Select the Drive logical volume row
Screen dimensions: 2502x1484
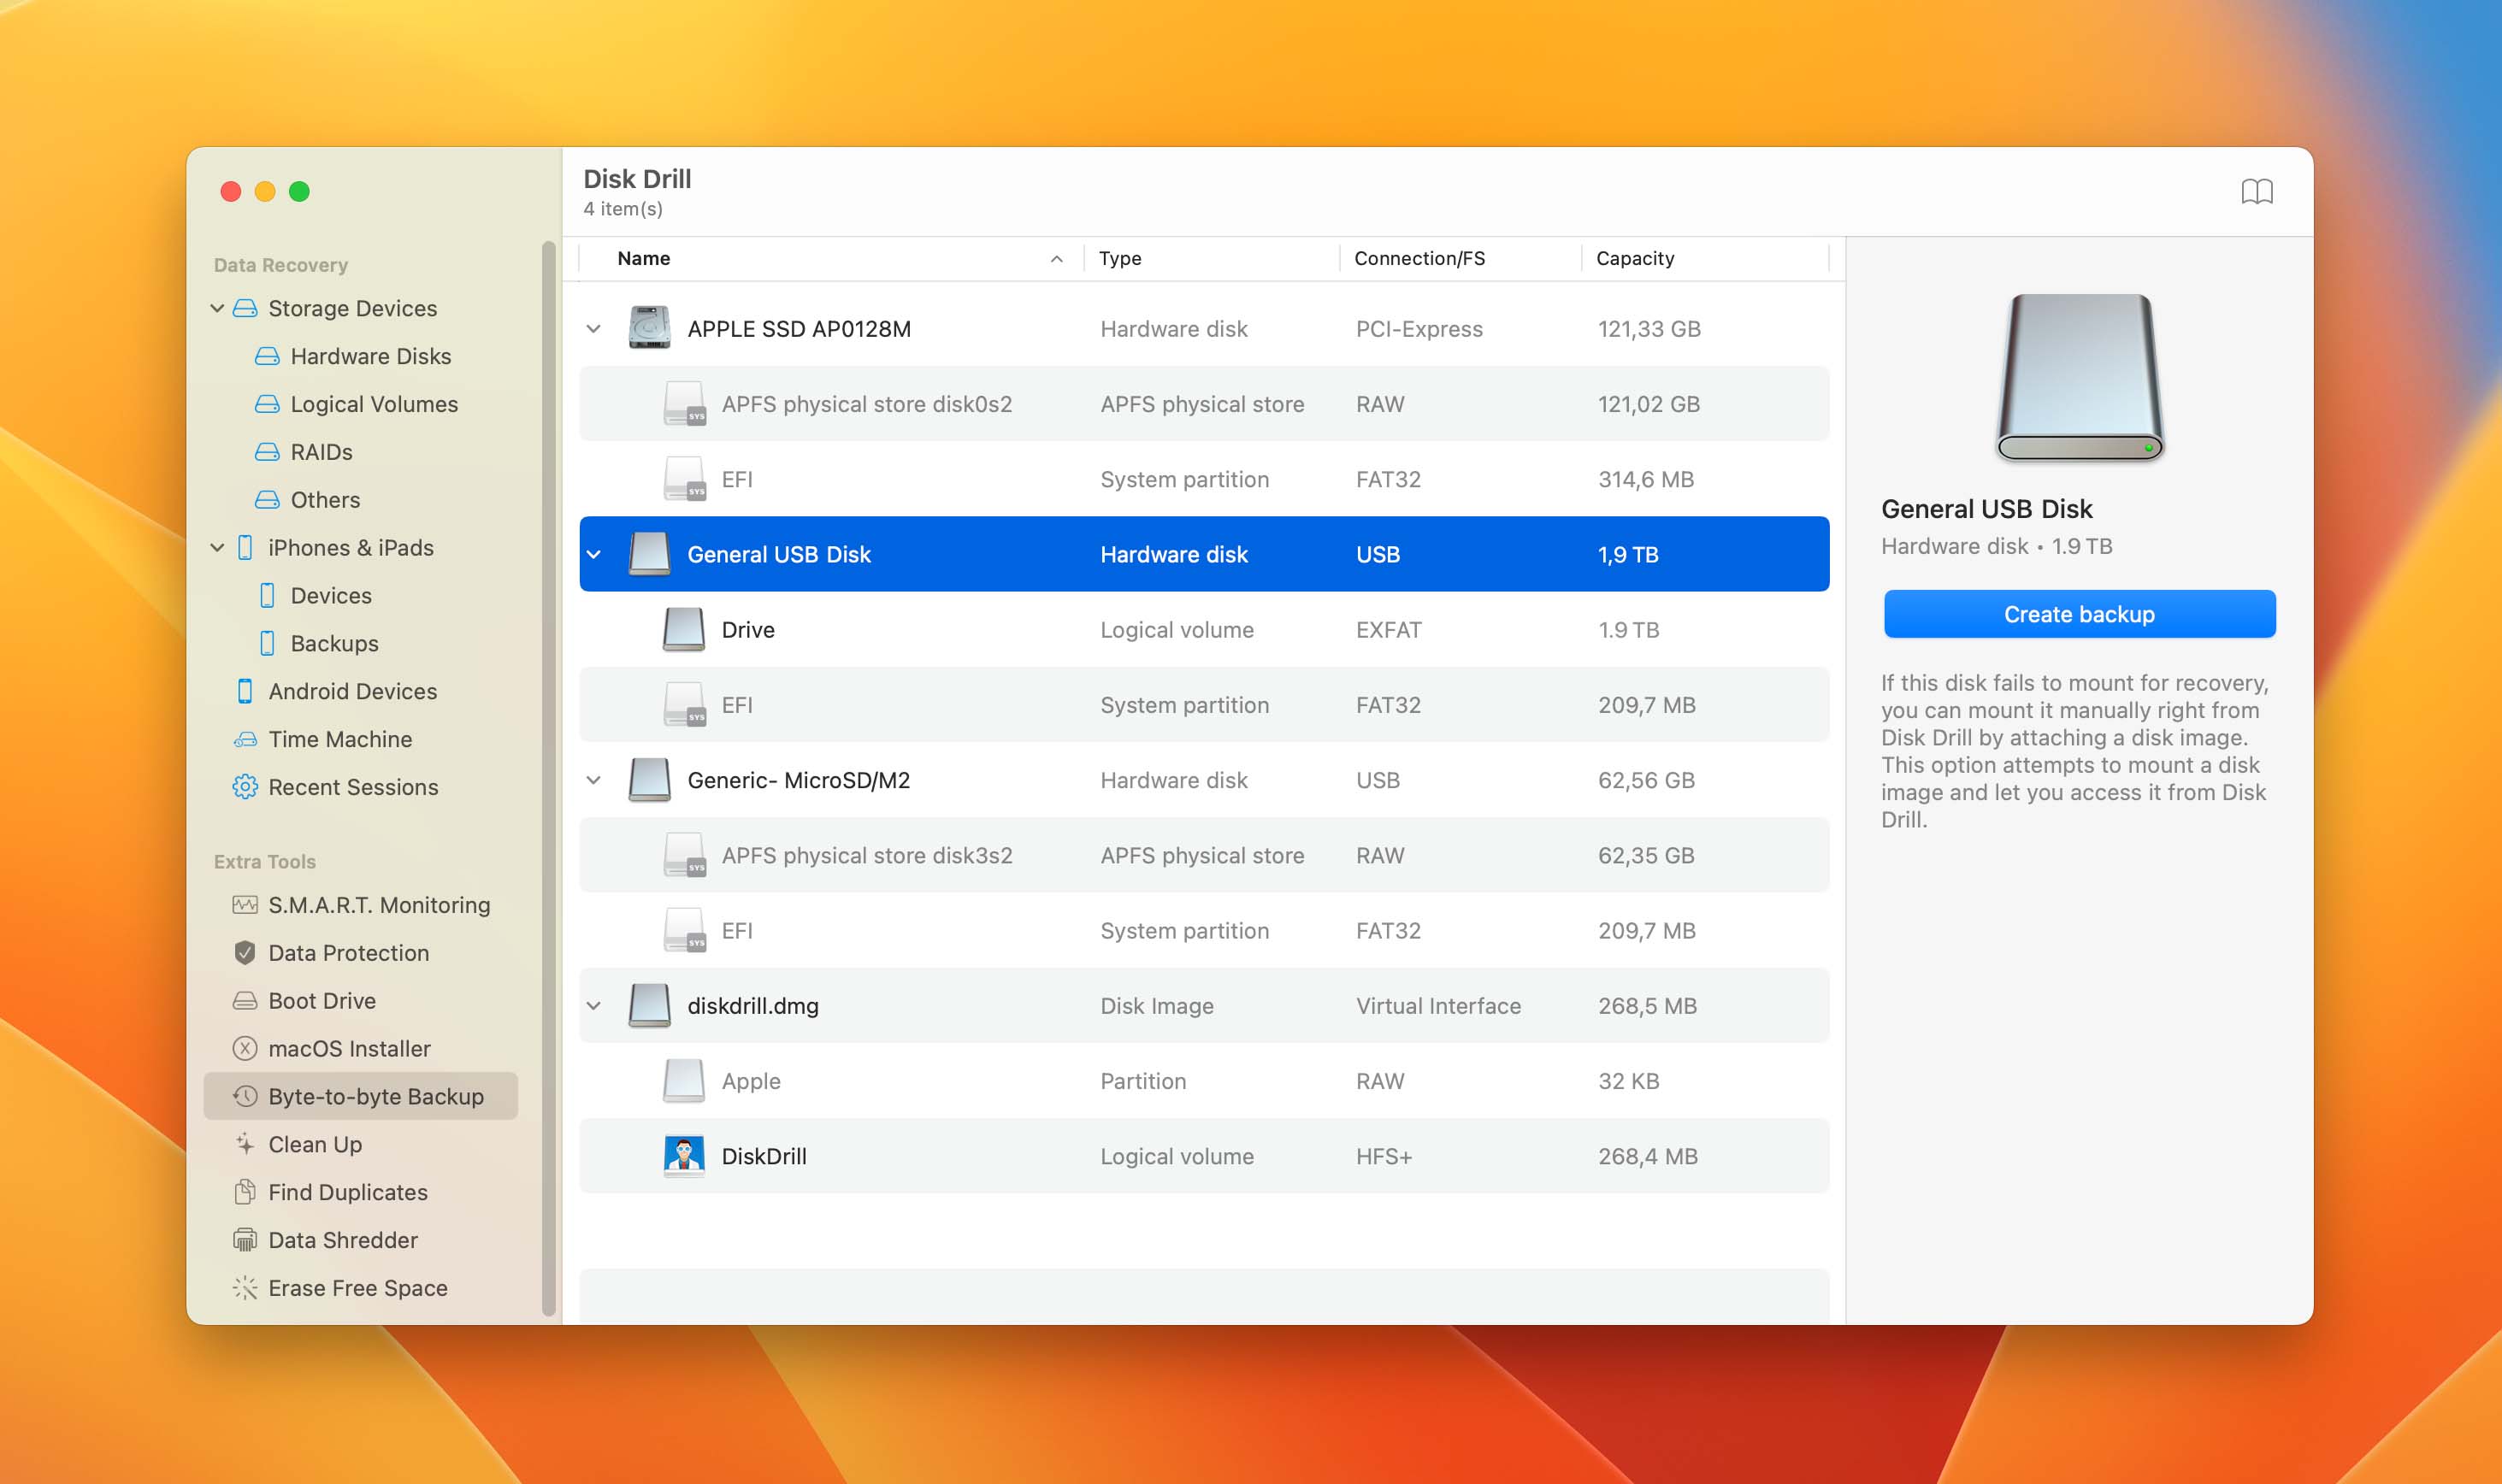1204,630
